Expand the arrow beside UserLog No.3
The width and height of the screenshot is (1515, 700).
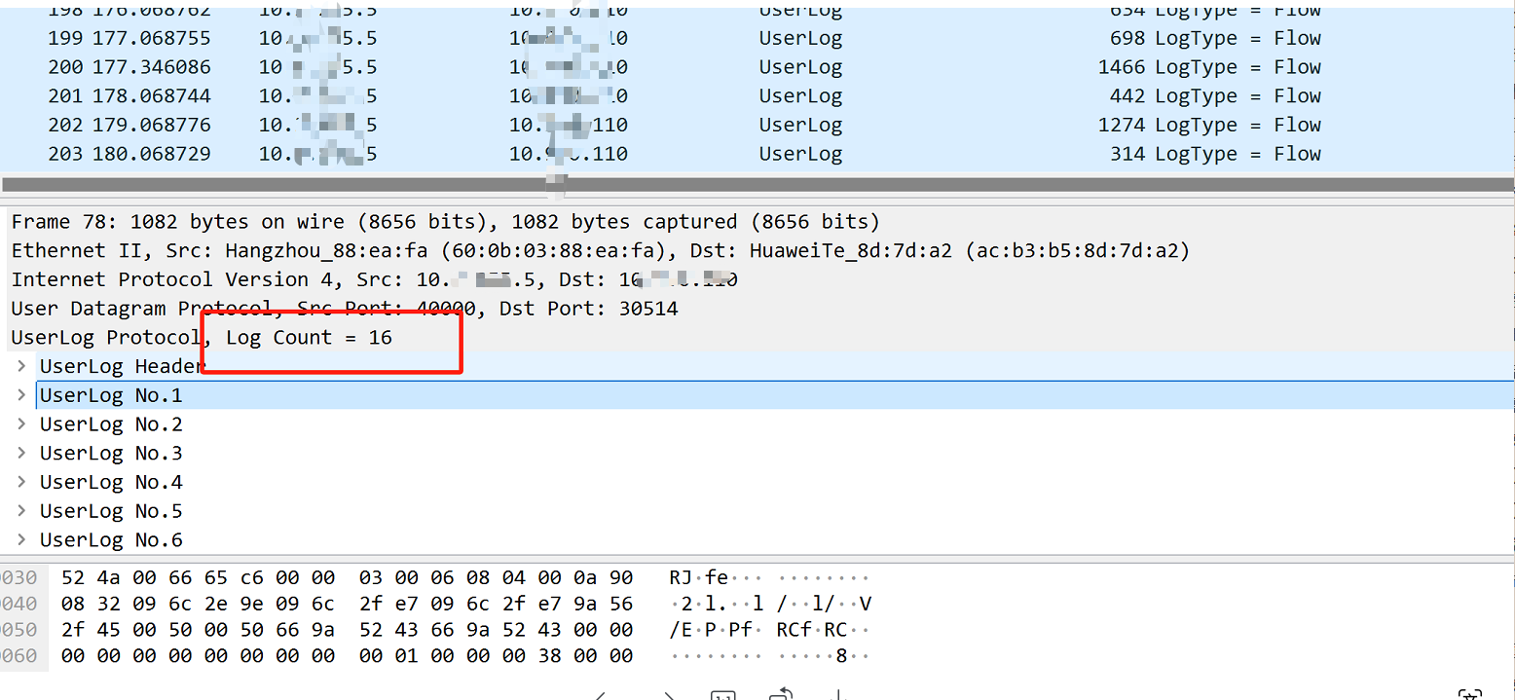pos(21,454)
